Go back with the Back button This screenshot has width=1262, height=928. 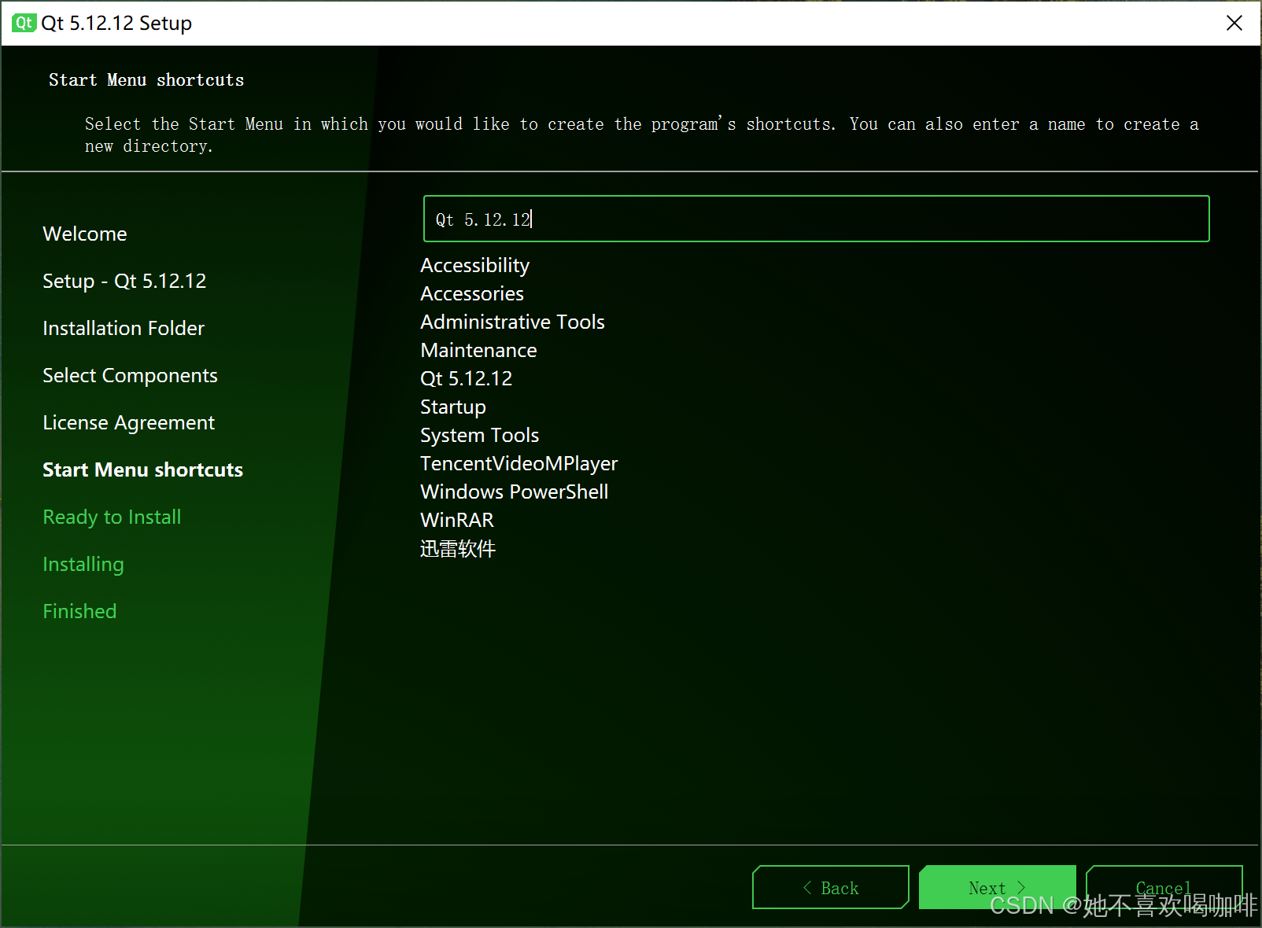point(831,887)
